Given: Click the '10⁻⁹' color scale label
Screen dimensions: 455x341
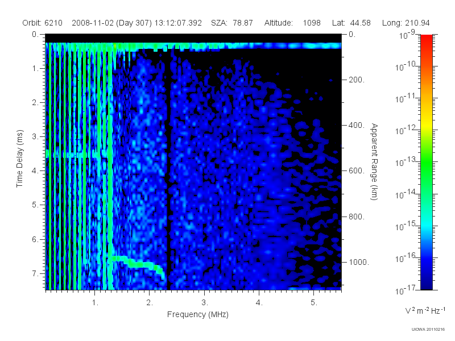Looking at the screenshot, I should pyautogui.click(x=407, y=35).
